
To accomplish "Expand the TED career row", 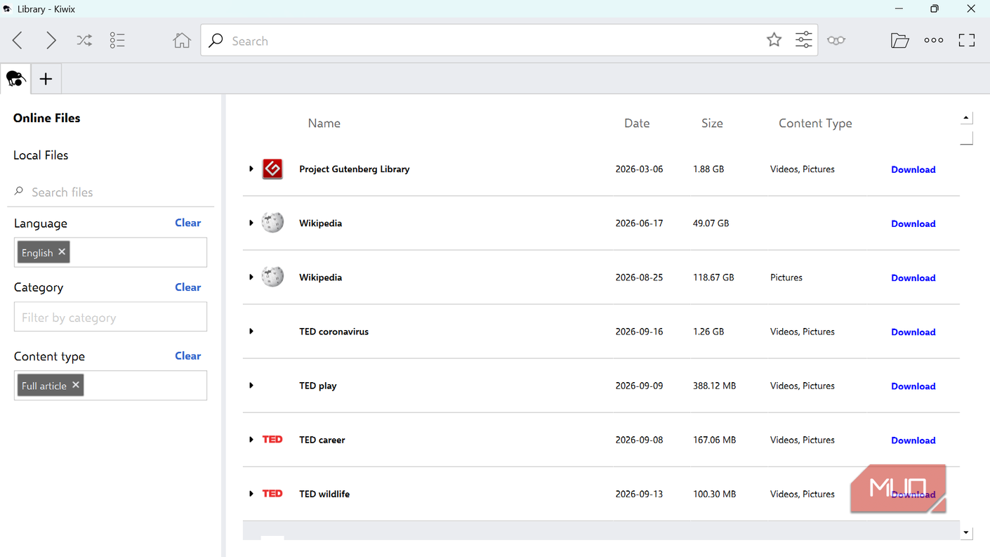I will click(x=251, y=440).
